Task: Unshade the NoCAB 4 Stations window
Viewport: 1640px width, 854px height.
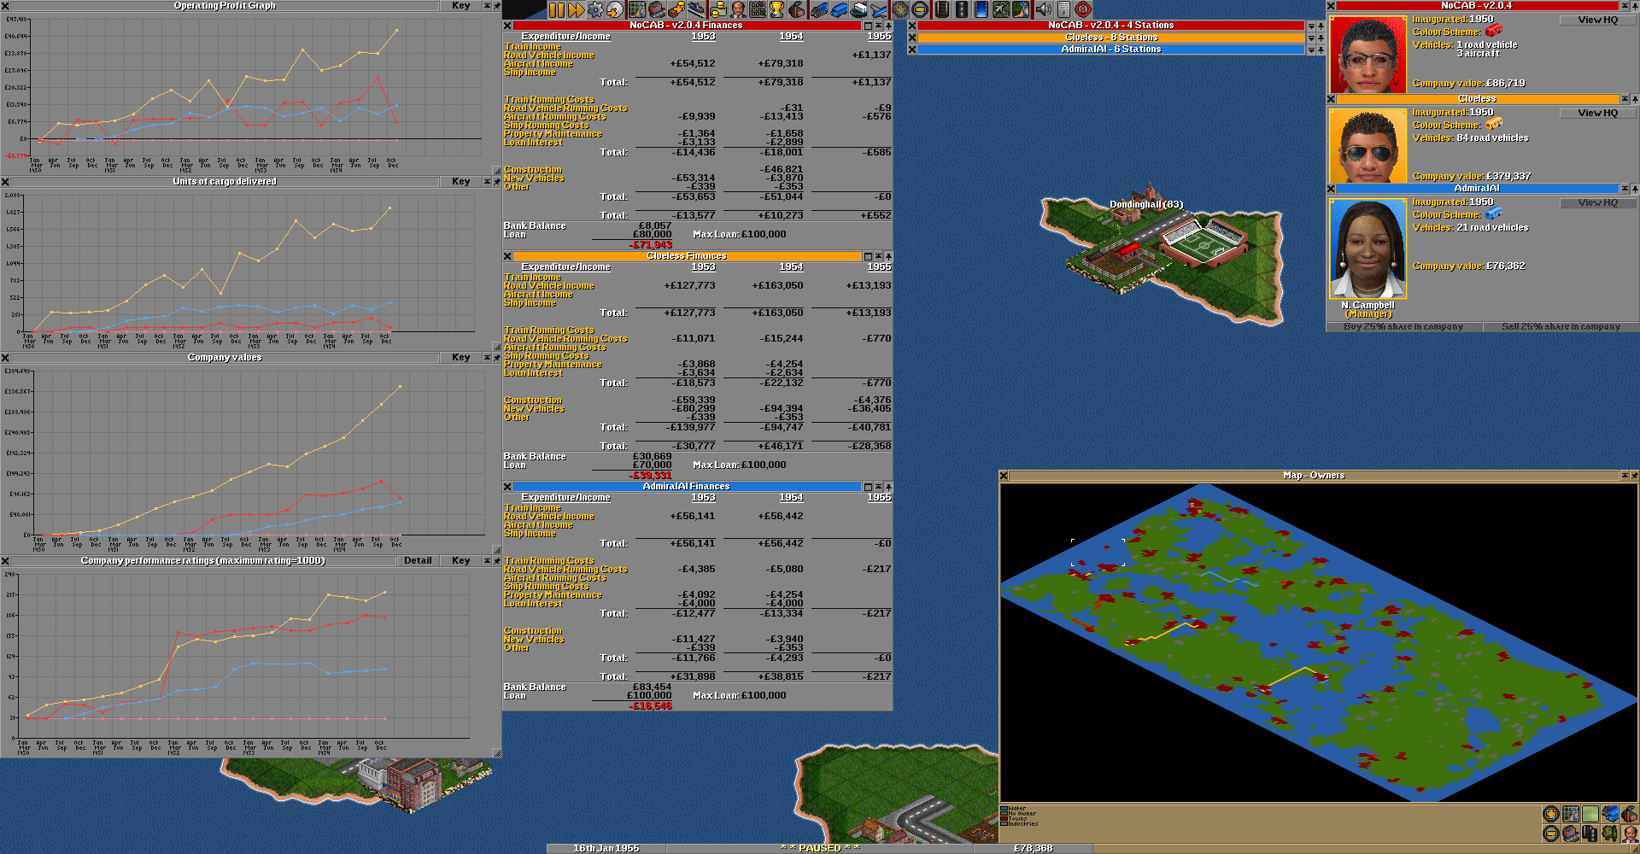Action: click(1311, 26)
